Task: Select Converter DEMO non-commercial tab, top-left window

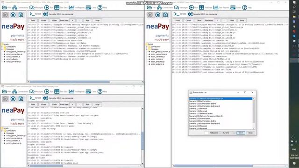Action: [58, 14]
